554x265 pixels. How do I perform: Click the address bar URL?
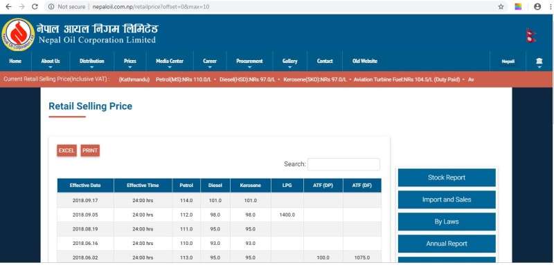click(x=151, y=7)
